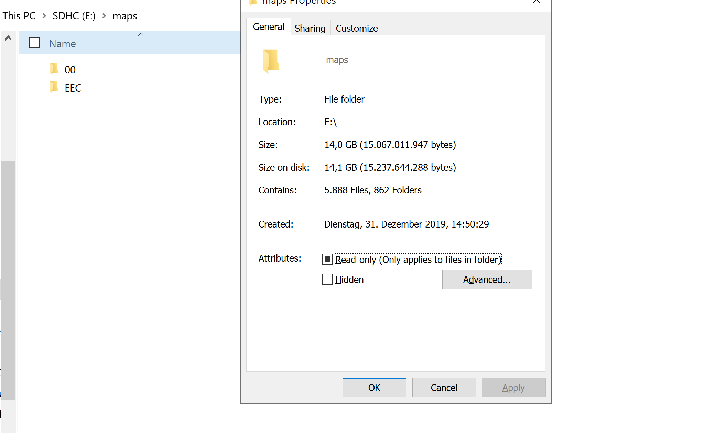The height and width of the screenshot is (433, 705).
Task: Open the Customize tab
Action: coord(357,28)
